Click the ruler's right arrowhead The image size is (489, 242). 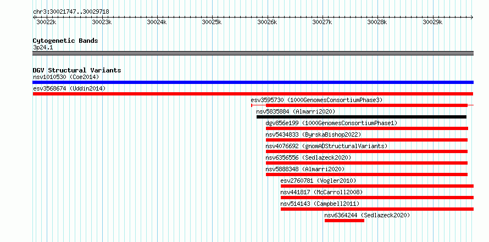click(472, 18)
